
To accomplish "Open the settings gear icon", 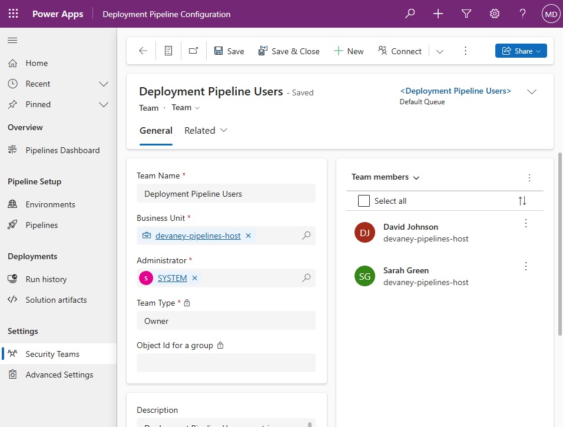I will pyautogui.click(x=495, y=14).
